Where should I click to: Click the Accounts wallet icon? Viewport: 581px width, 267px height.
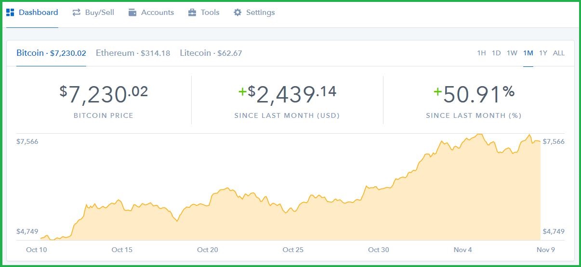(x=132, y=13)
